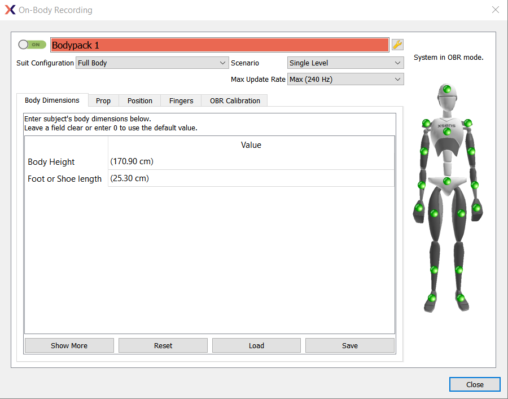This screenshot has height=399, width=508.
Task: Select the pelvis sensor marker on the avatar
Action: (x=446, y=181)
